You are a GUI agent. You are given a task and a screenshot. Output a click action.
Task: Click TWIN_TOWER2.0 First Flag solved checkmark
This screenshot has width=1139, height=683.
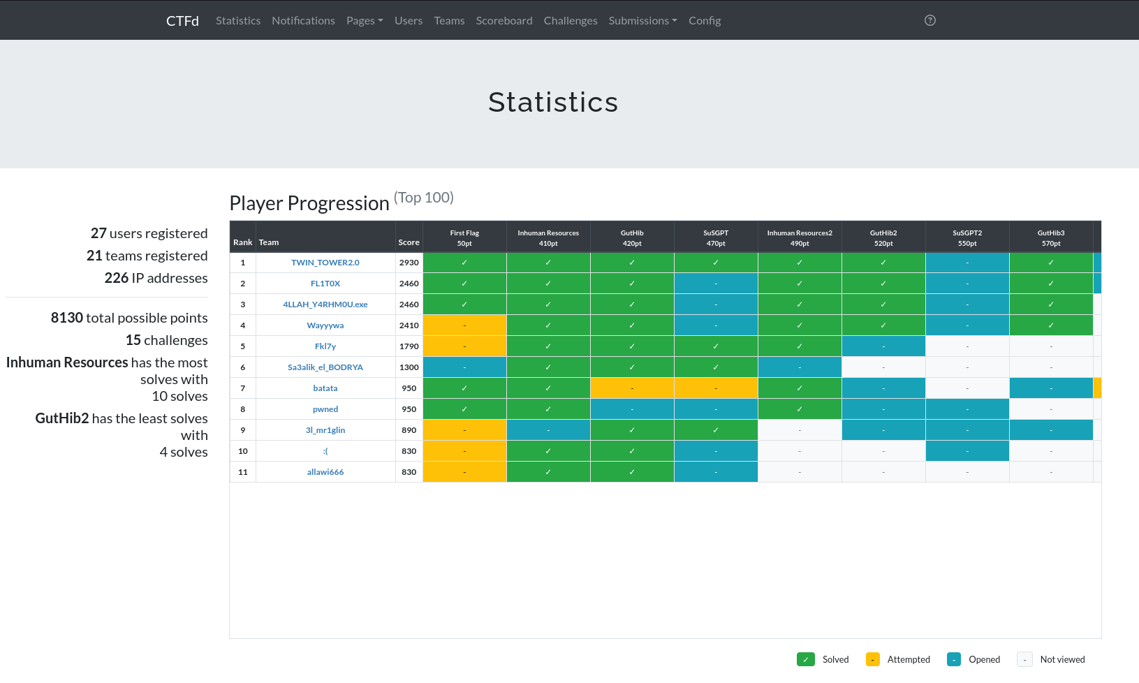464,263
